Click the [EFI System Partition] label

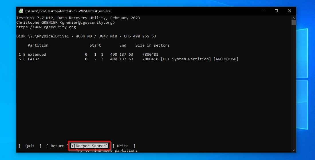click(186, 59)
